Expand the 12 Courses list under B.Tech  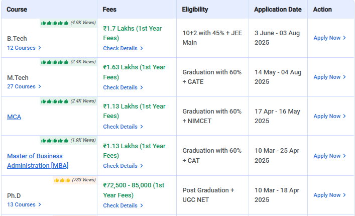coord(24,48)
